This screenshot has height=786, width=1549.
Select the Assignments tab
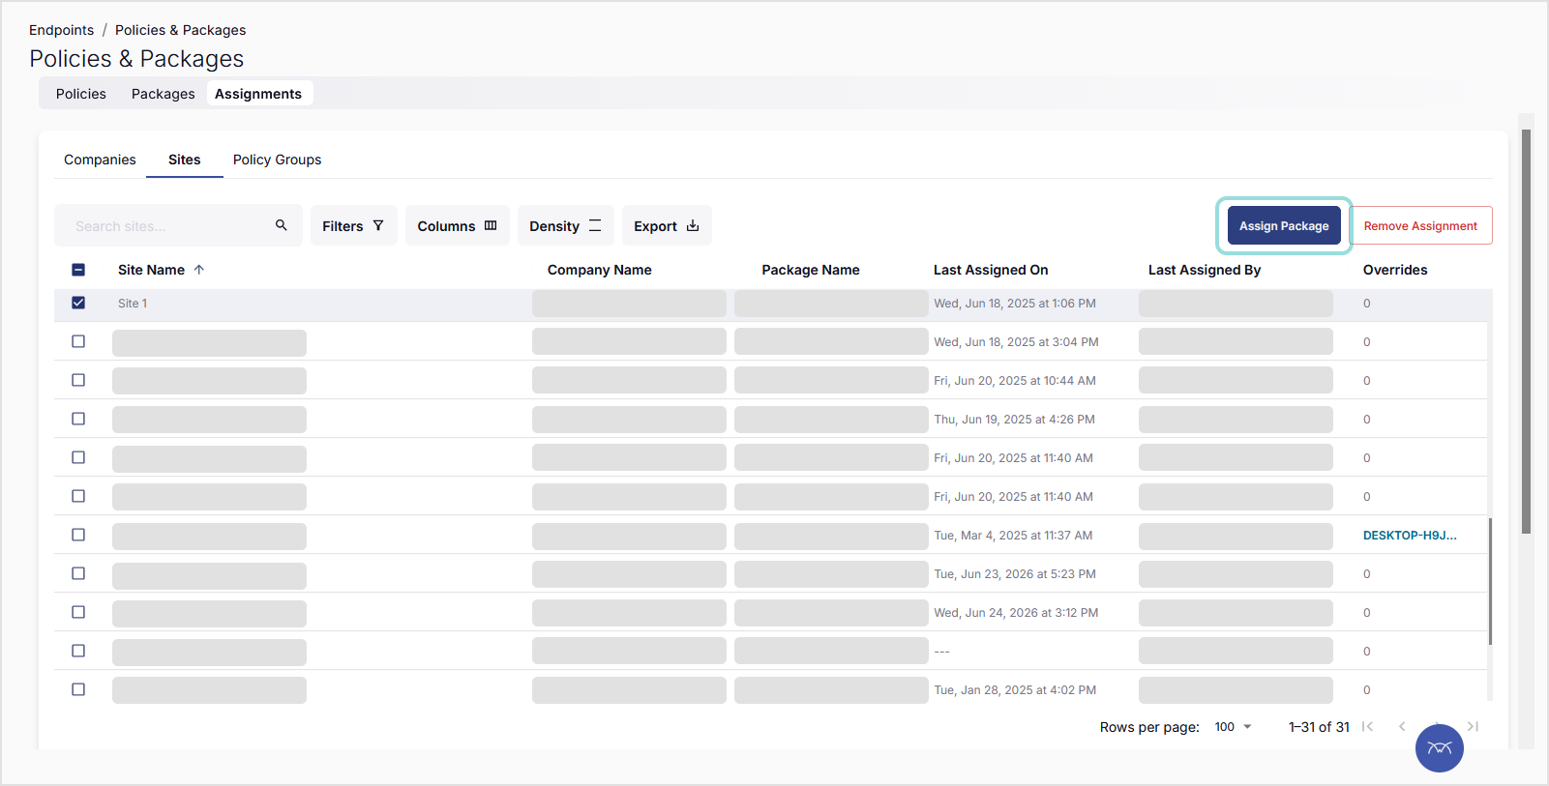tap(258, 94)
